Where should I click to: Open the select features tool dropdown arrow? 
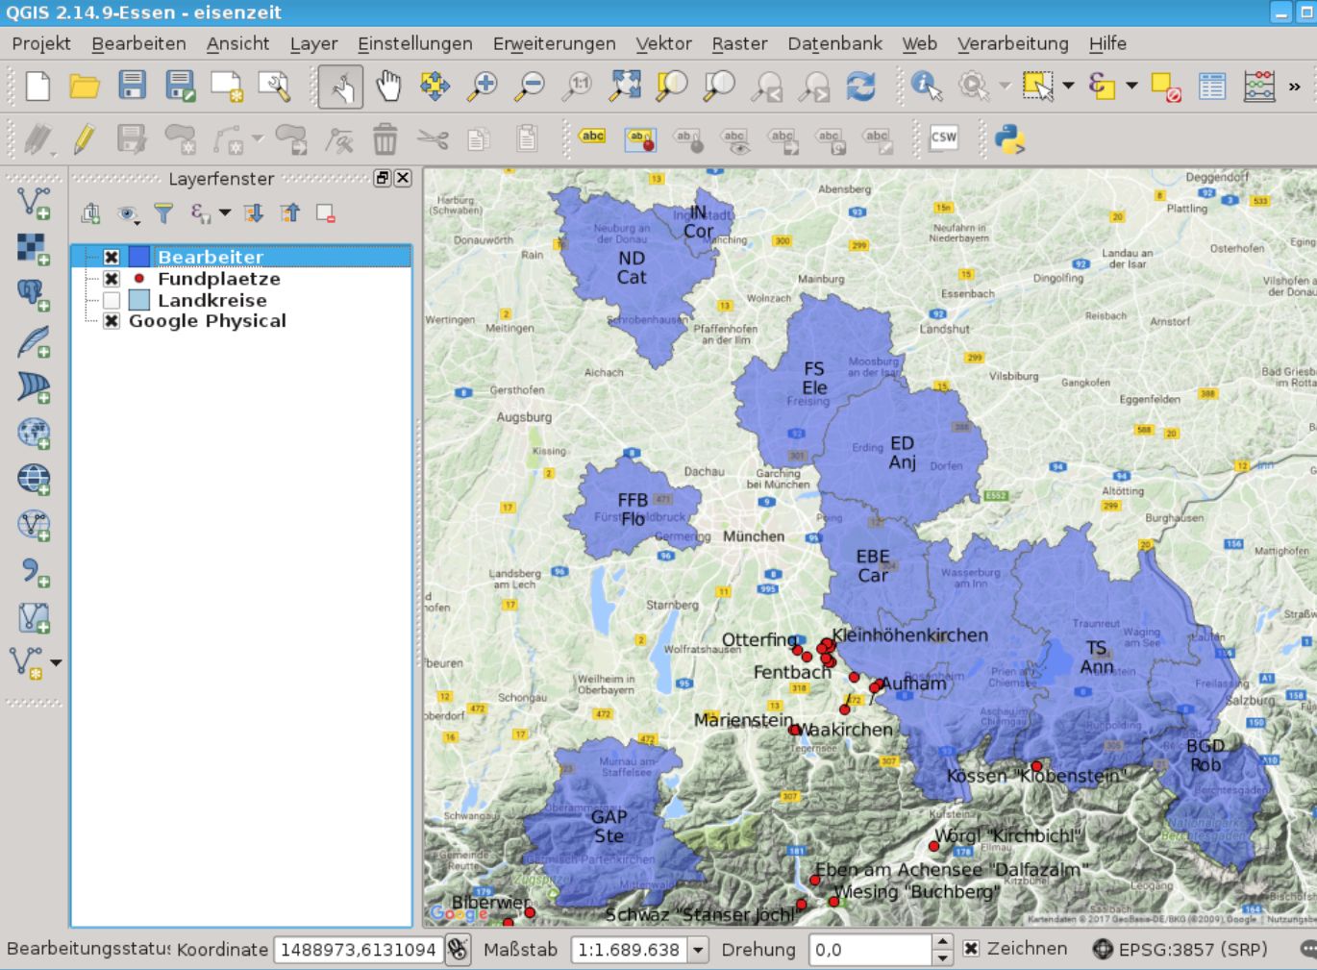point(1068,87)
